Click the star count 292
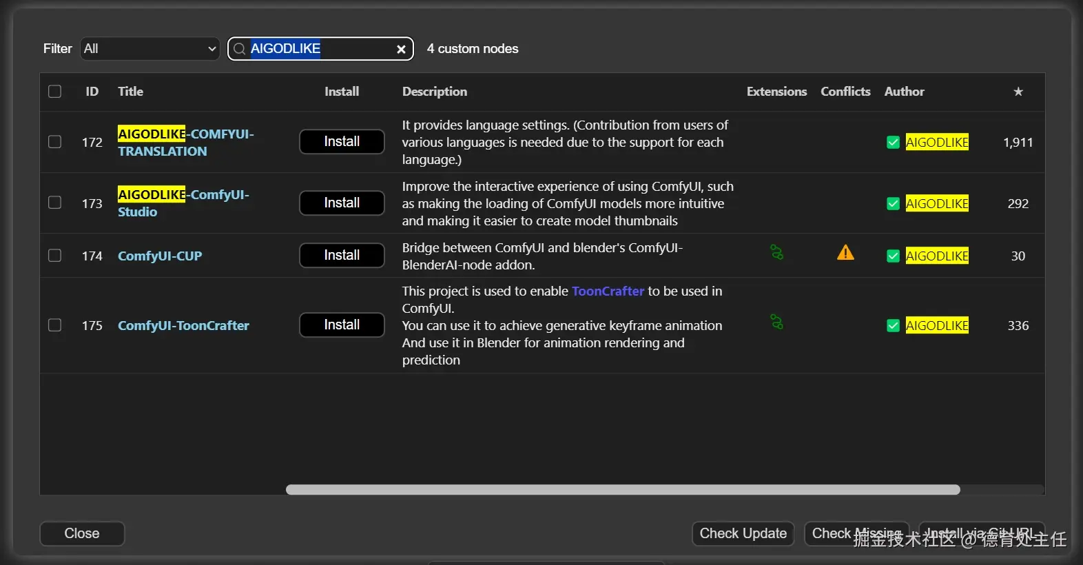The image size is (1083, 565). tap(1018, 204)
